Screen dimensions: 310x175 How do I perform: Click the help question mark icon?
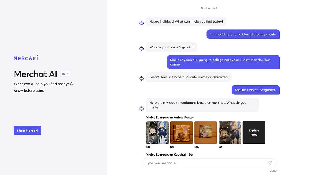point(71,84)
